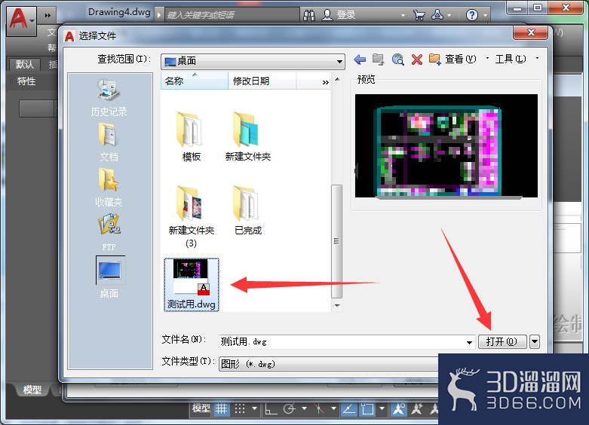Select the 测试用.dwg file
The height and width of the screenshot is (425, 589).
192,285
